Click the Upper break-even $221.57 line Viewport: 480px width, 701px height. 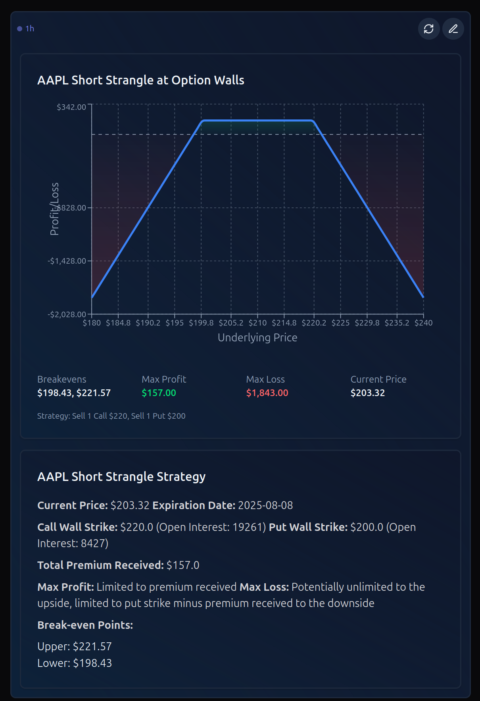pyautogui.click(x=75, y=647)
